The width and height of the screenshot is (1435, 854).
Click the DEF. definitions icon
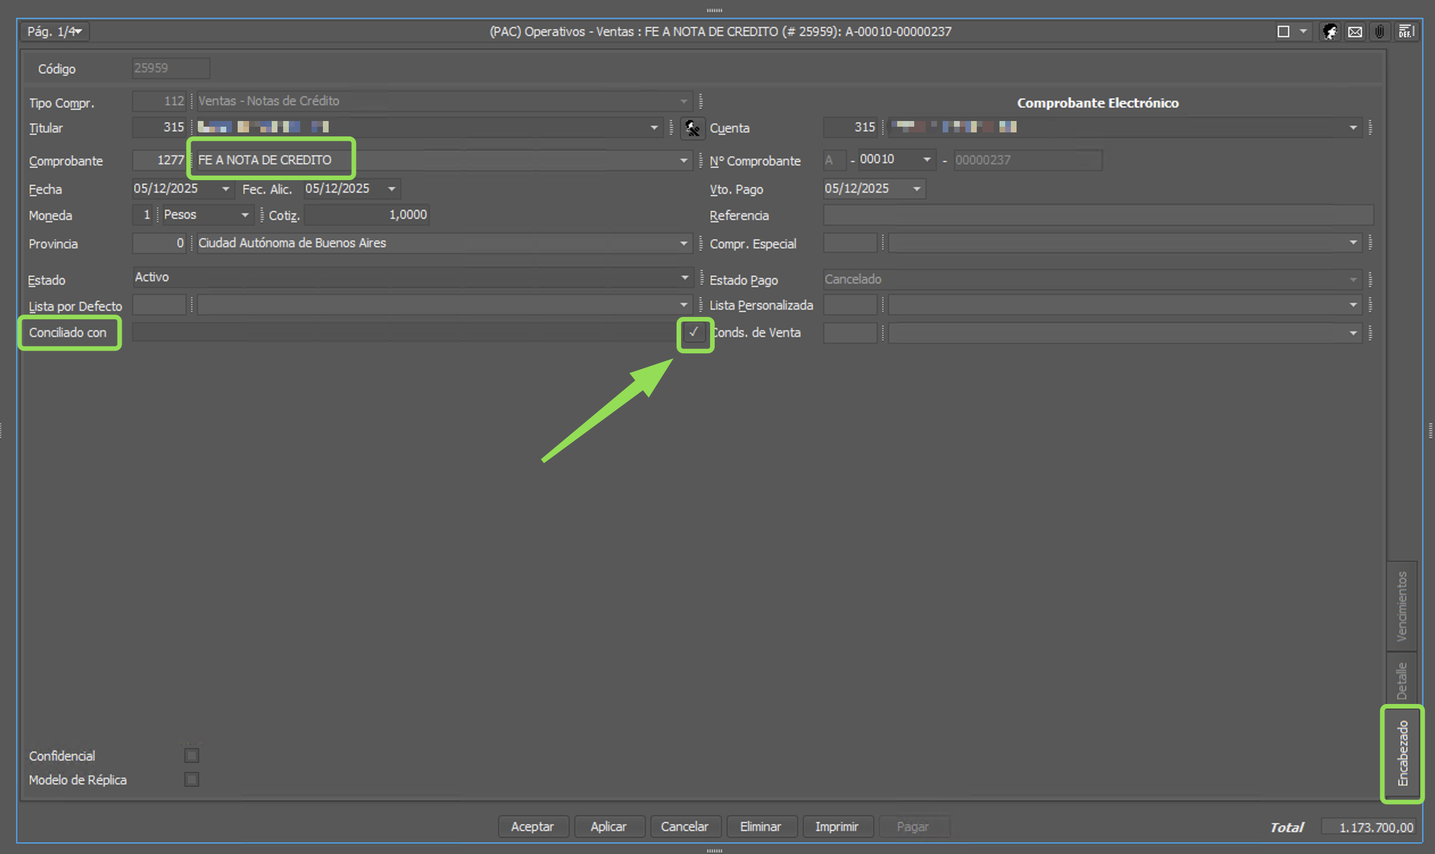tap(1405, 32)
